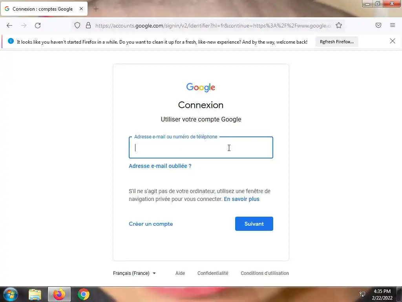Click the Suivant button

point(254,224)
